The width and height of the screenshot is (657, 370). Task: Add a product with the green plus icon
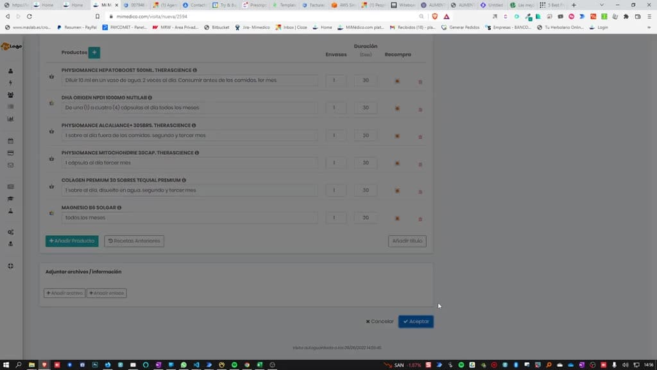click(x=94, y=53)
